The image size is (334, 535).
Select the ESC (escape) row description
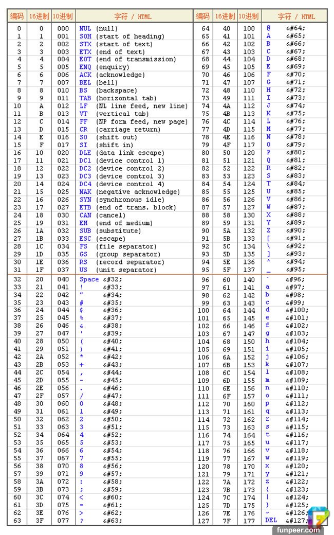click(x=102, y=239)
